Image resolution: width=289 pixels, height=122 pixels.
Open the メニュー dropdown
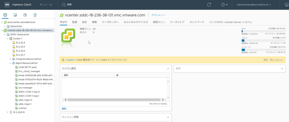point(46,5)
